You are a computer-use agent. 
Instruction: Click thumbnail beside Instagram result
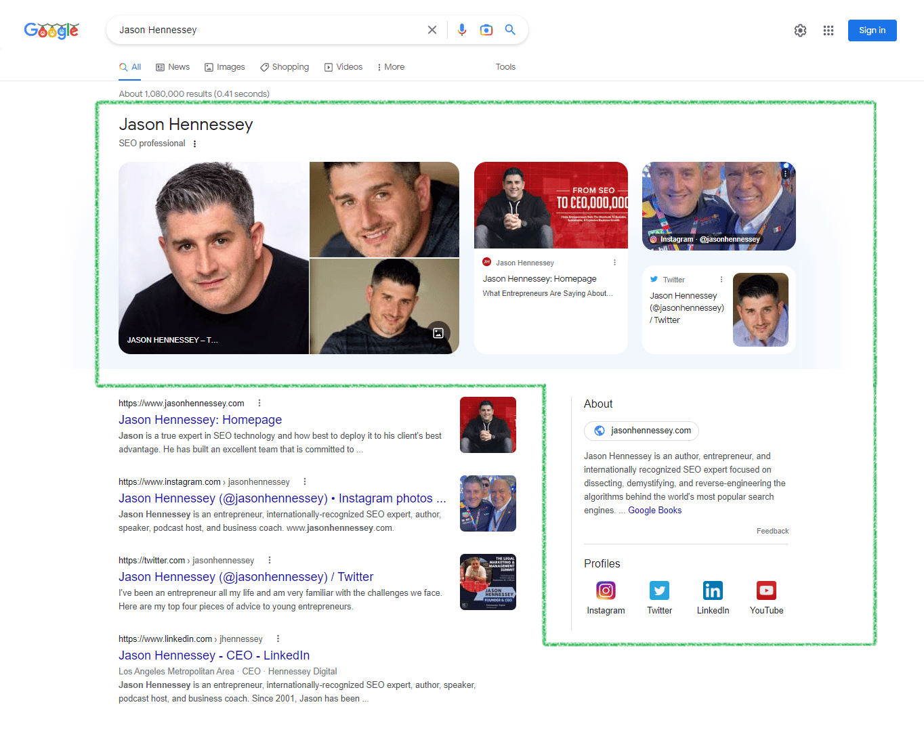488,503
